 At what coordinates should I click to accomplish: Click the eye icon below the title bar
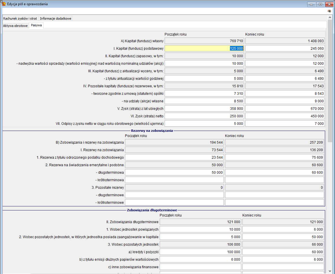point(329,11)
